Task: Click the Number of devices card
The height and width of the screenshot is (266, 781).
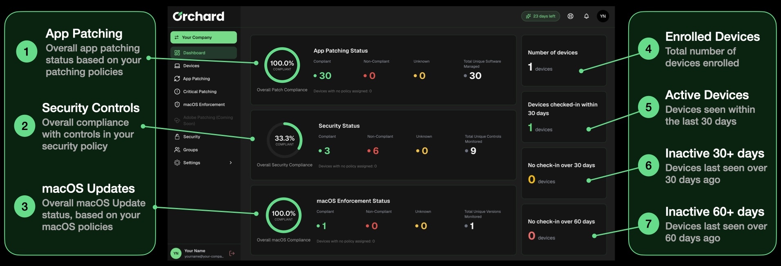Action: point(564,60)
